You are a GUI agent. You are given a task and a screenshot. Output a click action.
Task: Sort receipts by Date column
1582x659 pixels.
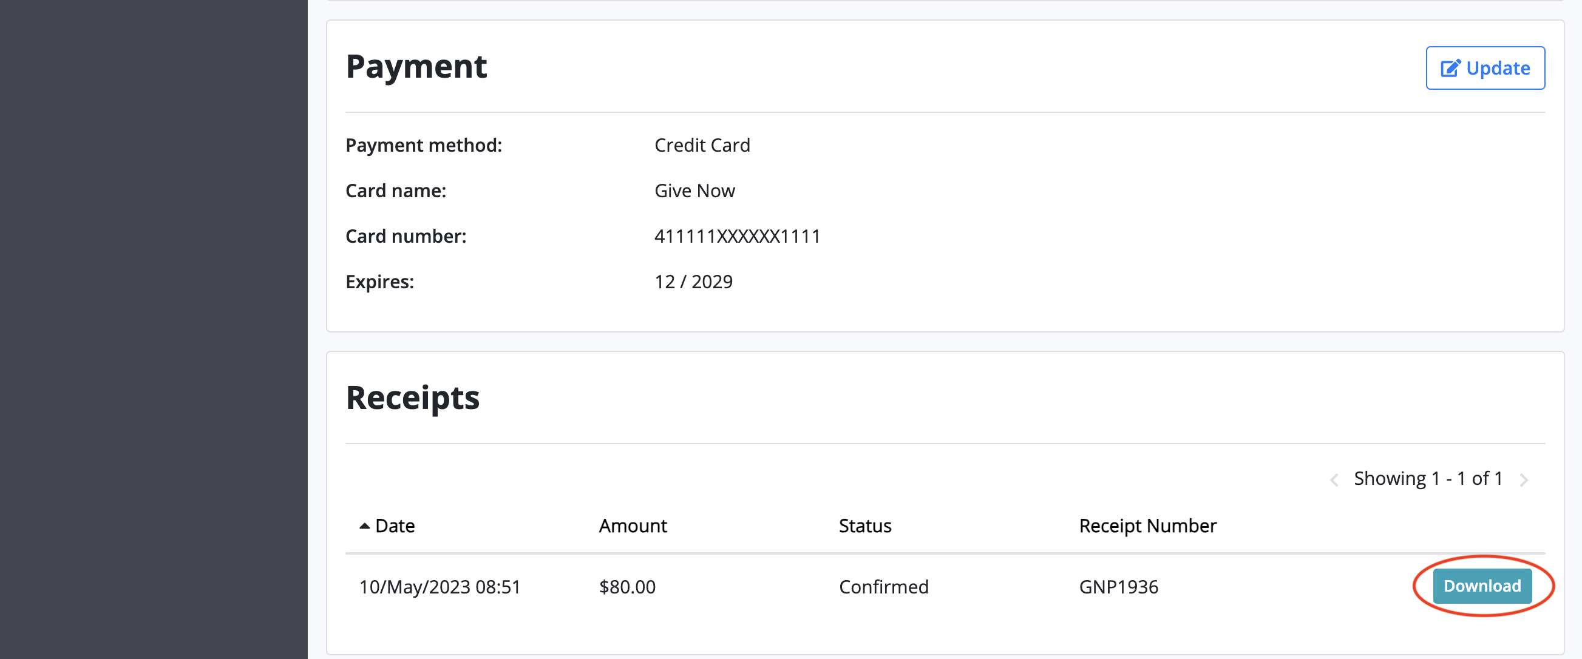[395, 526]
